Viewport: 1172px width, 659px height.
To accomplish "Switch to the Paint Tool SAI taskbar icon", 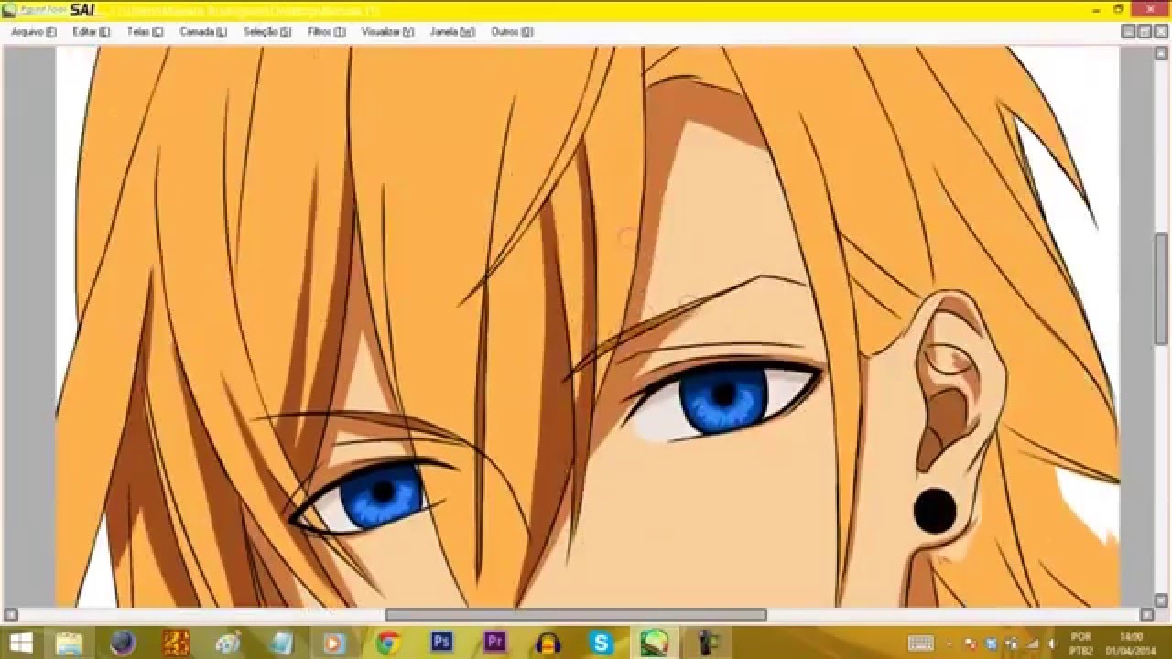I will (x=654, y=643).
